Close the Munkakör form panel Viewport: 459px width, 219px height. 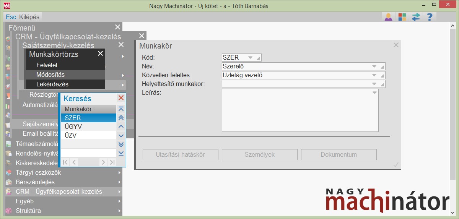tap(396, 45)
